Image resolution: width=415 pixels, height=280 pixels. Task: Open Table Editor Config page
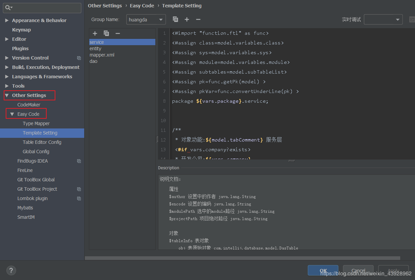pyautogui.click(x=42, y=142)
